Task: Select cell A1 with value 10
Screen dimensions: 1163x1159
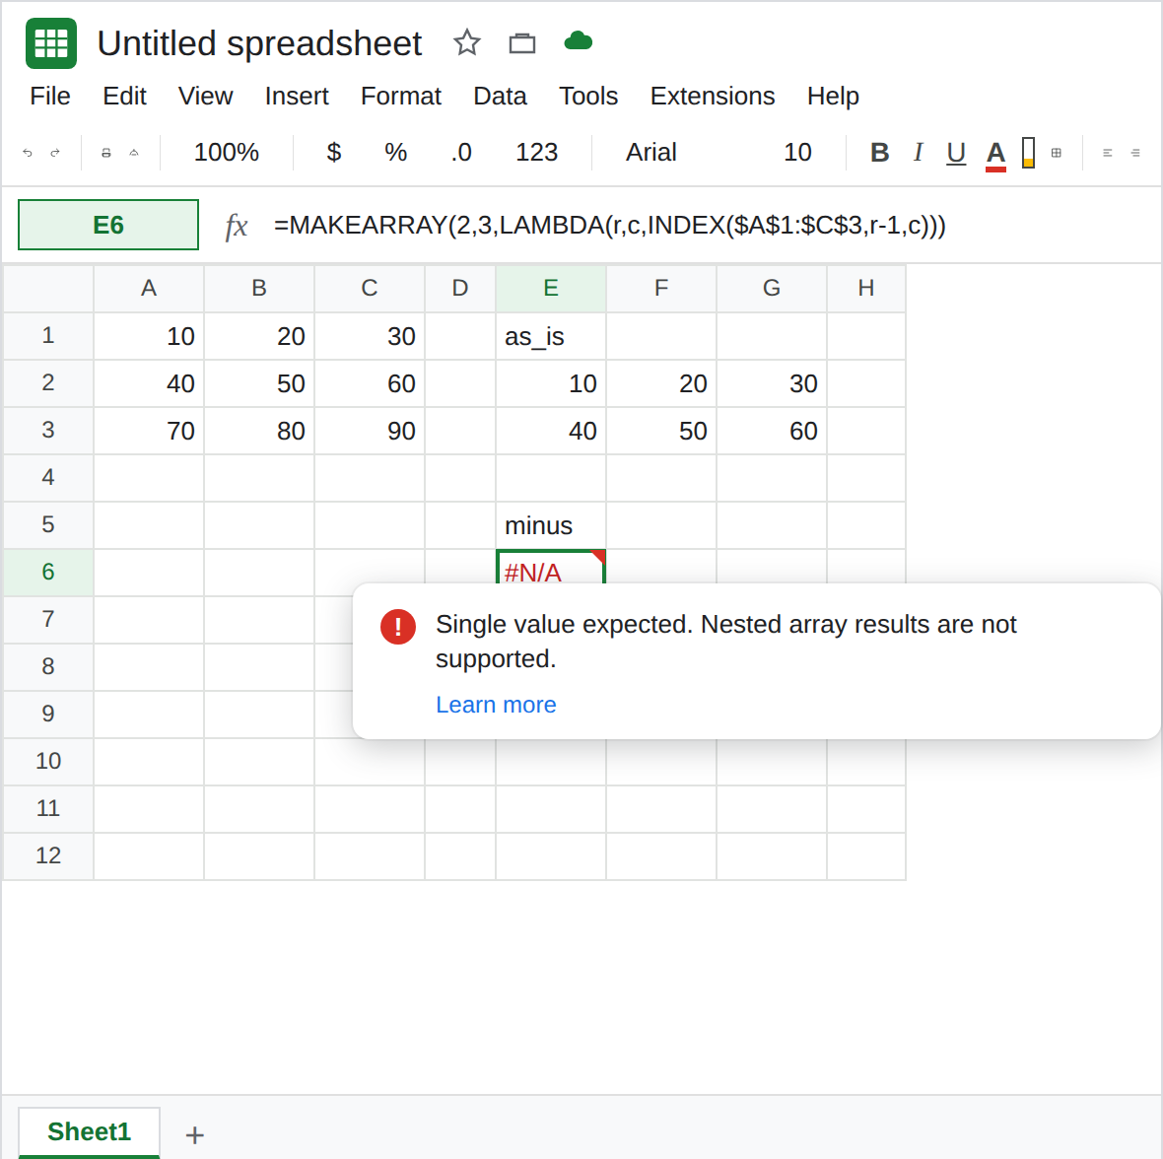Action: 149,336
